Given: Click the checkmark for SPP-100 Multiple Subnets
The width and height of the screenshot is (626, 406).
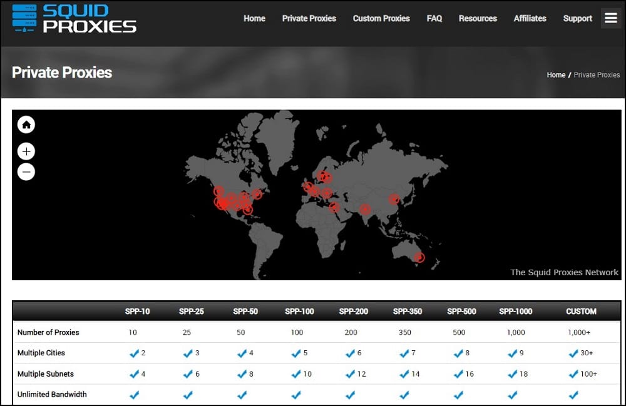Looking at the screenshot, I should [296, 374].
